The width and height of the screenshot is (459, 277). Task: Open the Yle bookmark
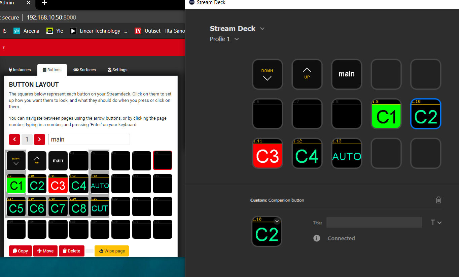coord(55,31)
